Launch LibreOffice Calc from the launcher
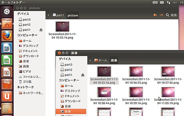The height and width of the screenshot is (116, 184). (x=7, y=60)
